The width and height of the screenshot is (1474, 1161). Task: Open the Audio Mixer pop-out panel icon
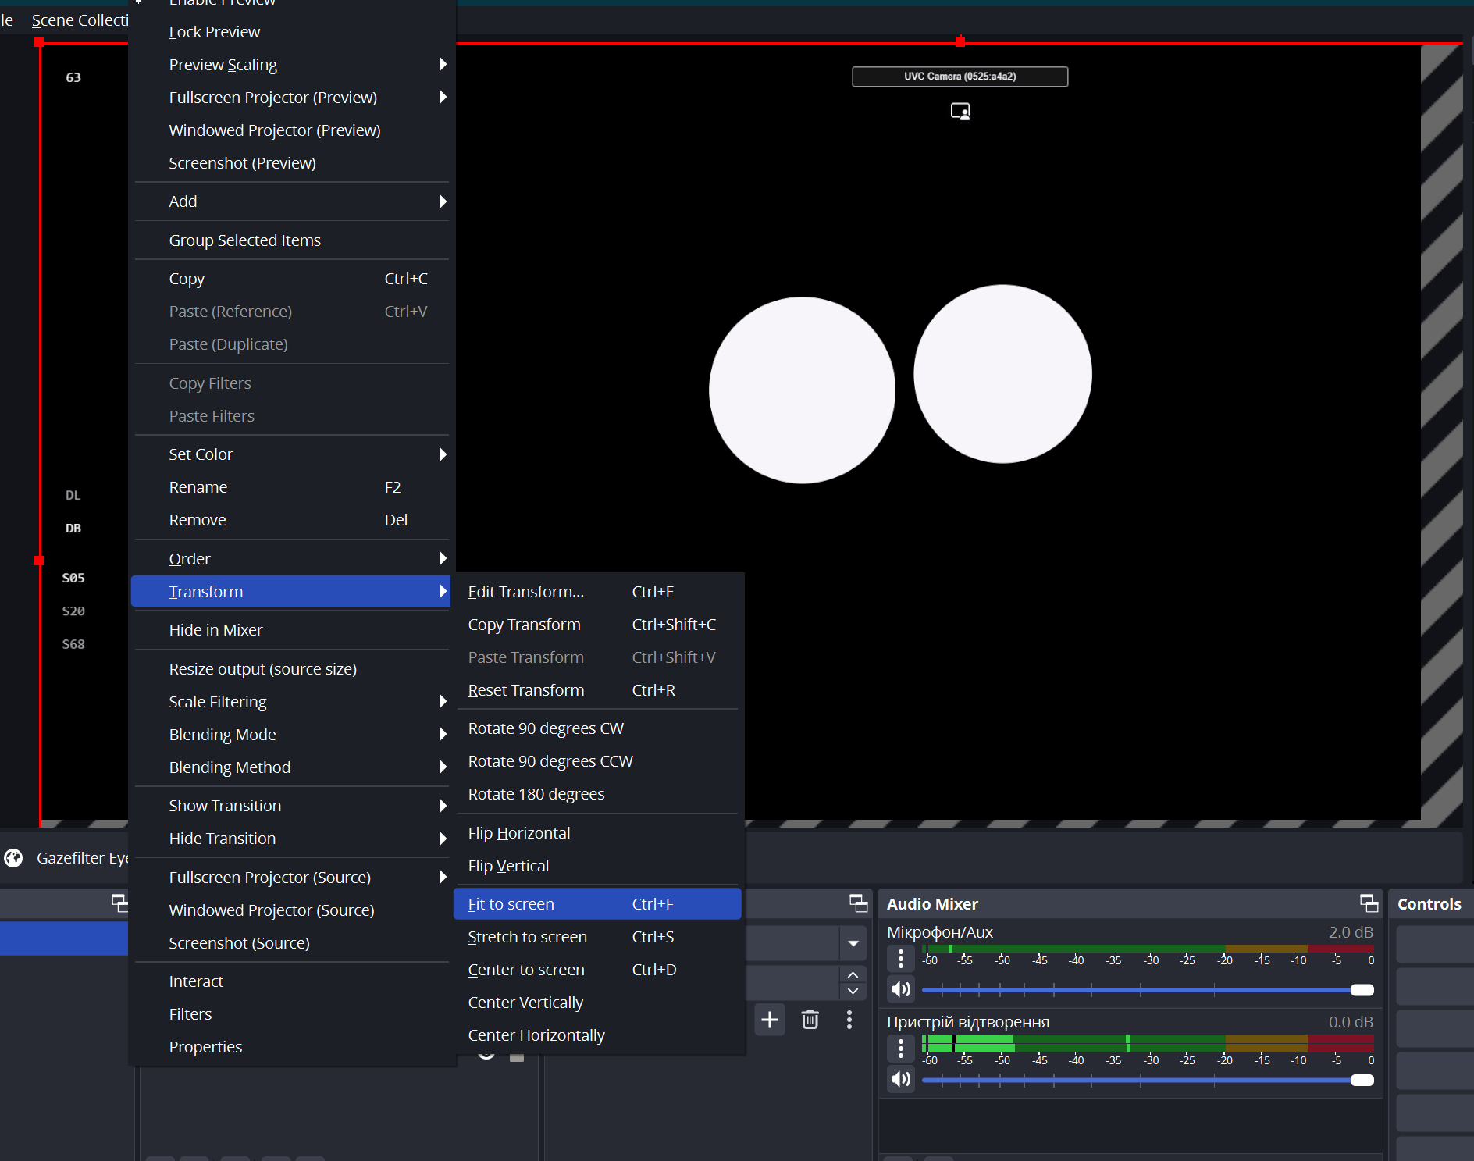[1368, 903]
